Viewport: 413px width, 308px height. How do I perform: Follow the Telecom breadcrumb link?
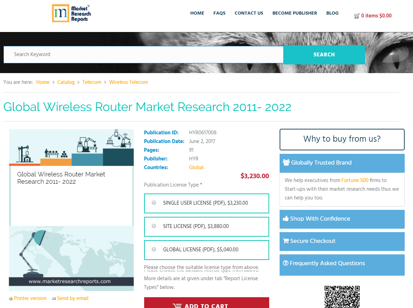tap(92, 82)
